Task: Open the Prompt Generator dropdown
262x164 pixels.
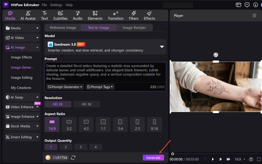Action: [x=65, y=87]
